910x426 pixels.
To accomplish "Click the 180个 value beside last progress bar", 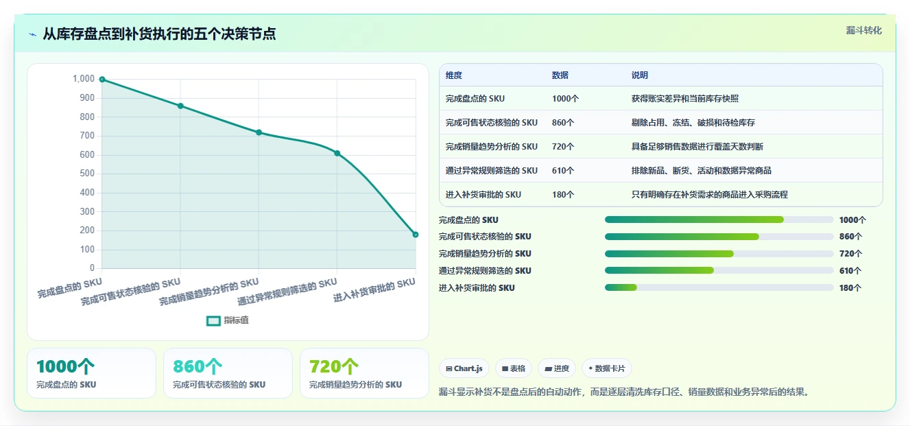I will click(x=850, y=288).
